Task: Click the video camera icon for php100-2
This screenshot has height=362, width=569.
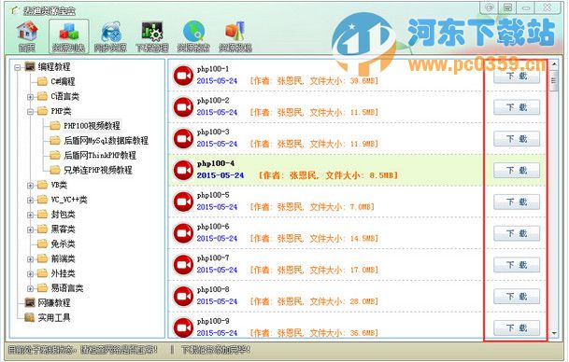Action: click(183, 107)
